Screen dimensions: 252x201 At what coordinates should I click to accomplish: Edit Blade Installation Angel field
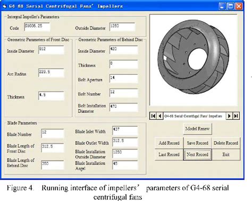pos(125,165)
